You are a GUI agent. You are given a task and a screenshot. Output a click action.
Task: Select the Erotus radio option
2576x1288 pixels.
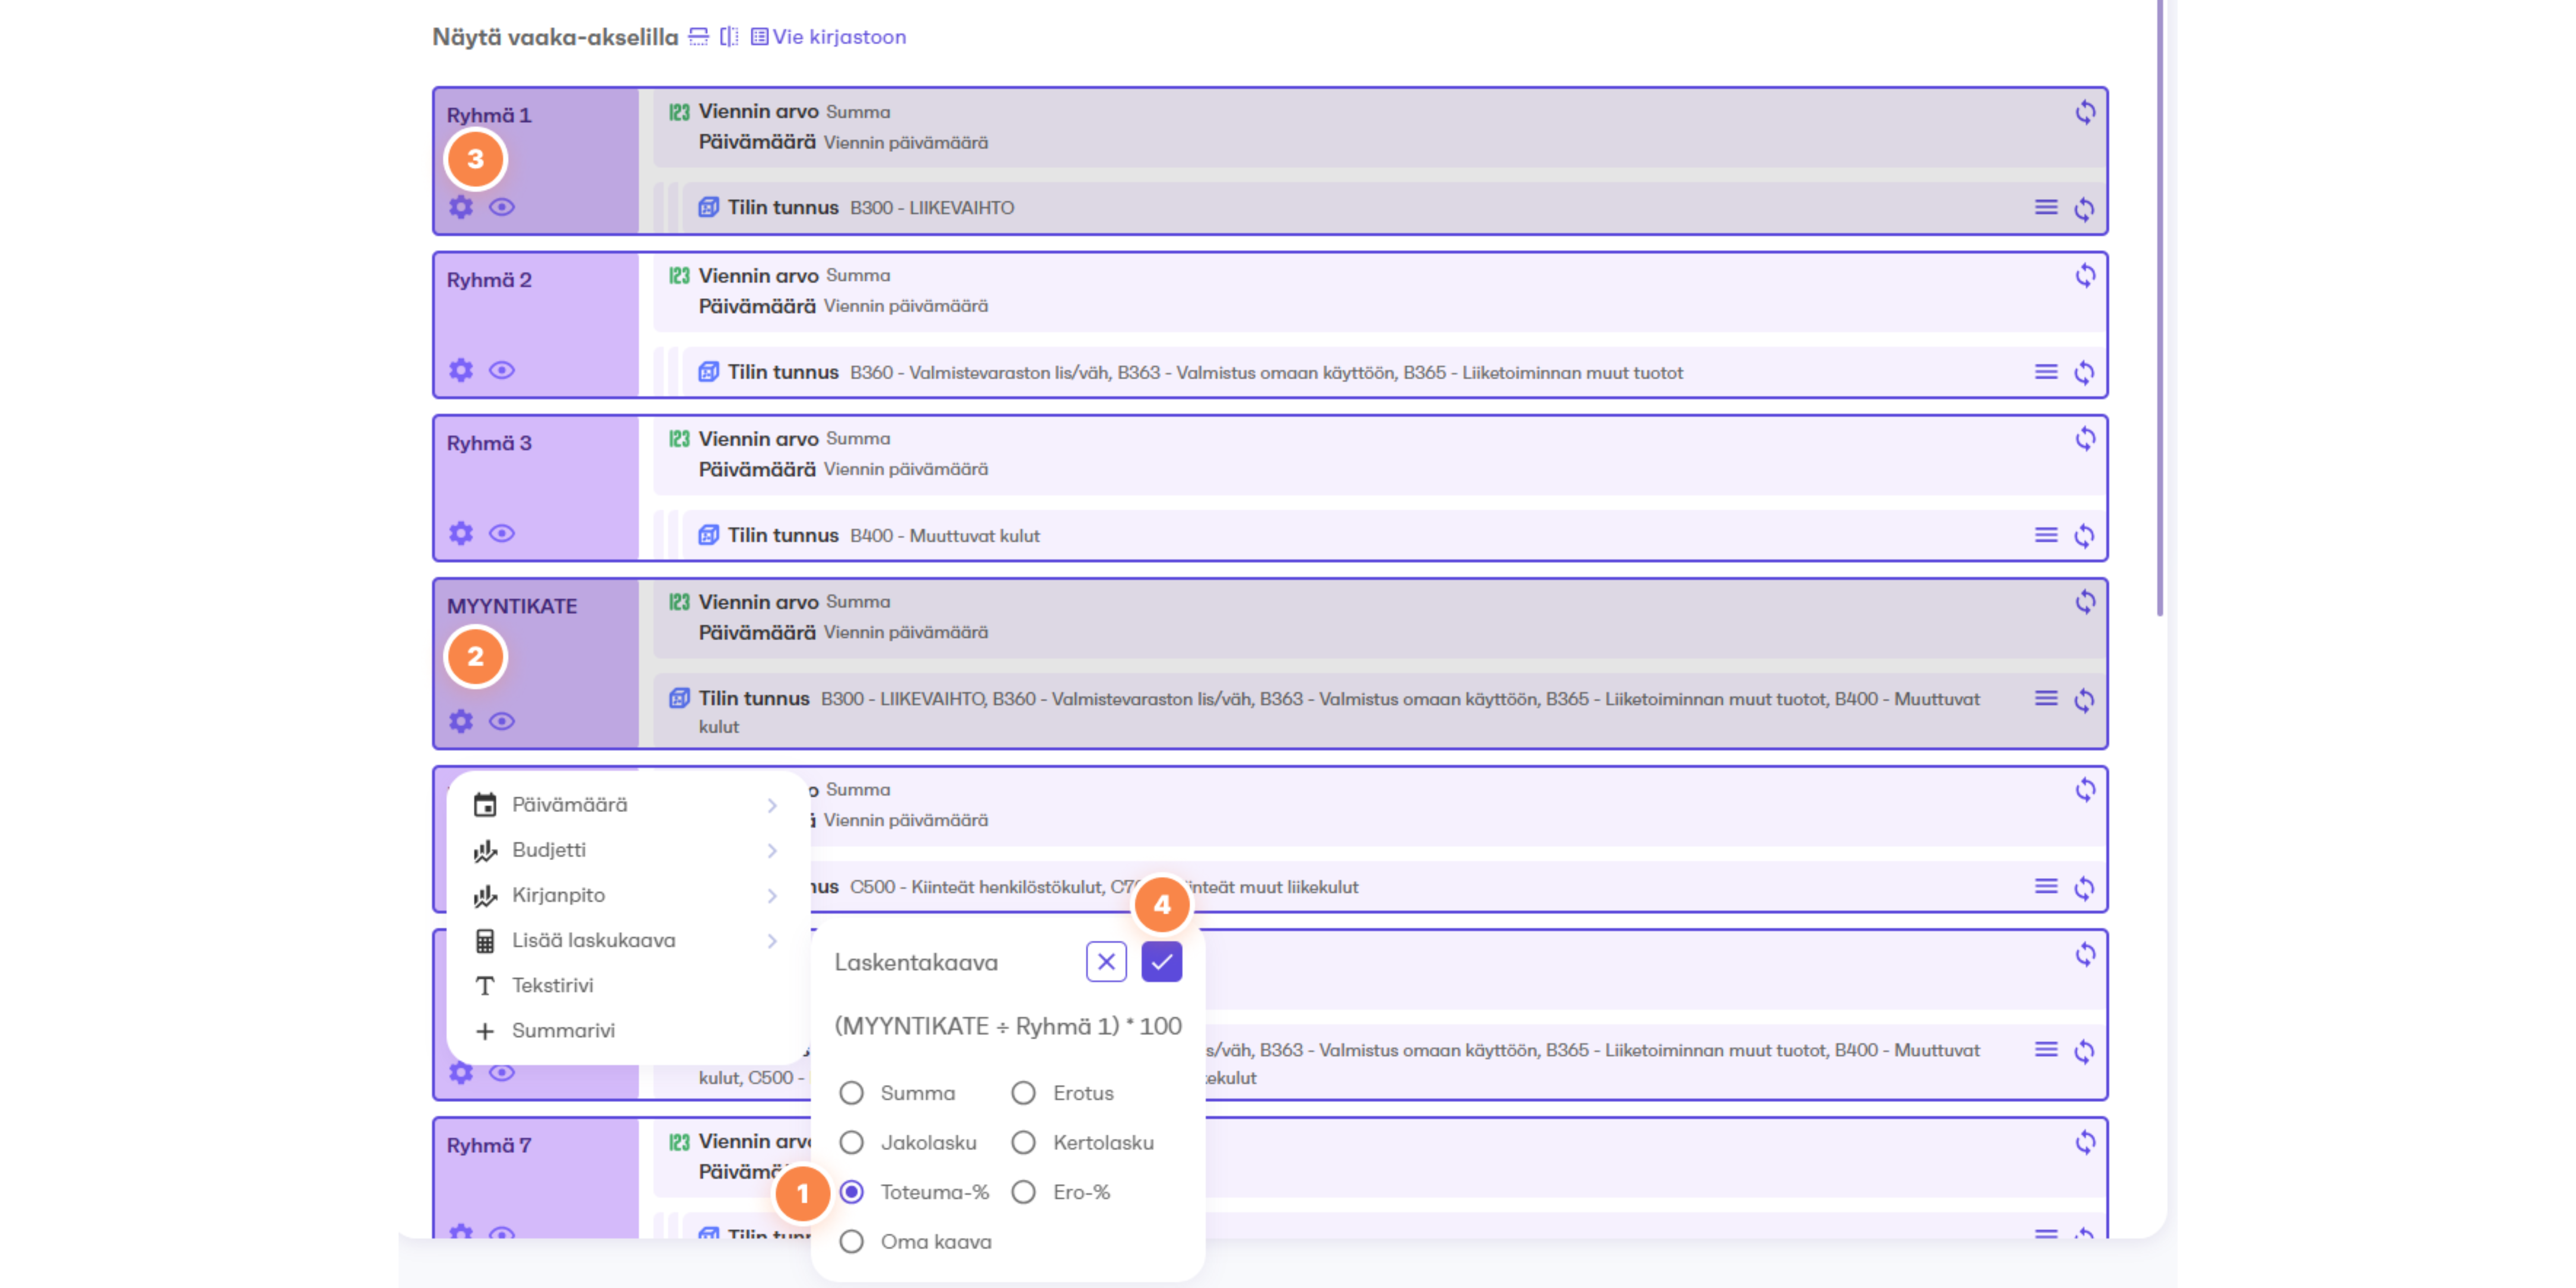click(x=1023, y=1093)
